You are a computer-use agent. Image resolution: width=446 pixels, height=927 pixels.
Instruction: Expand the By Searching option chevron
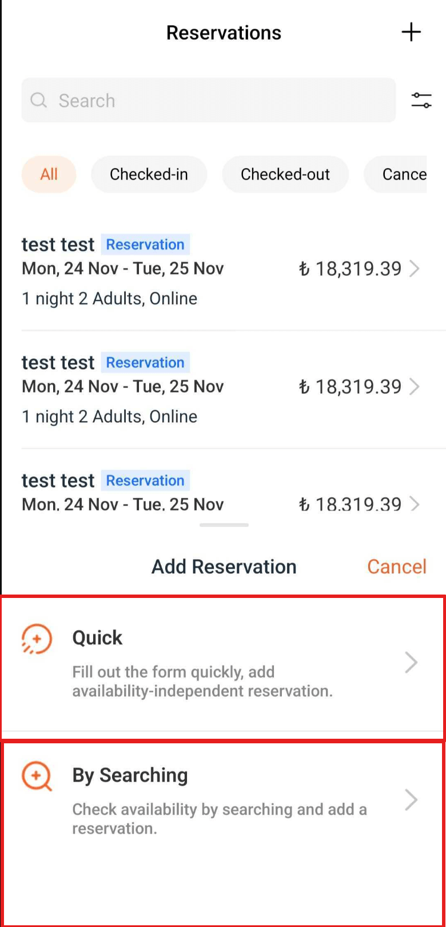point(411,800)
